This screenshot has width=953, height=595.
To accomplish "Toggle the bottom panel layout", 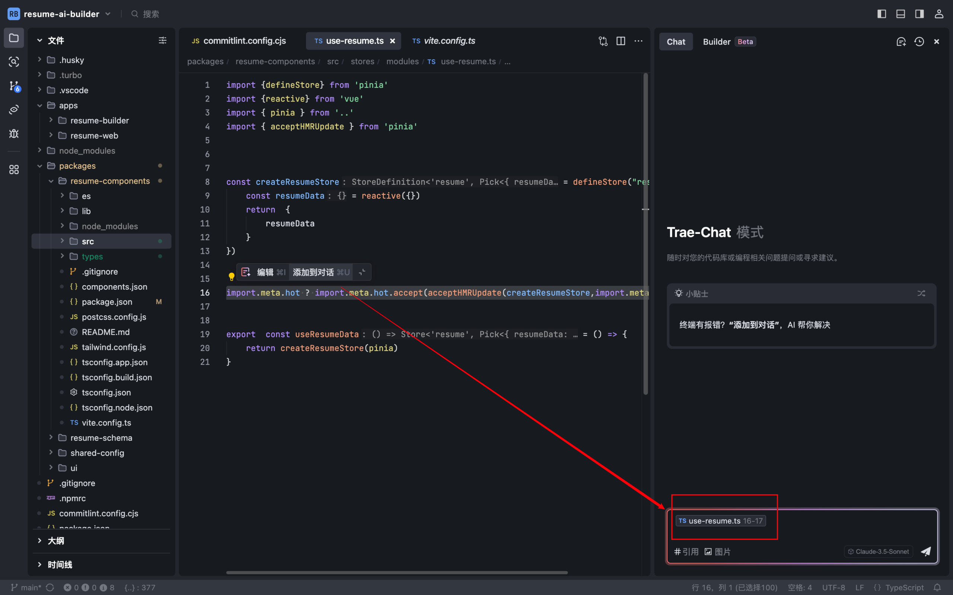I will [x=901, y=14].
